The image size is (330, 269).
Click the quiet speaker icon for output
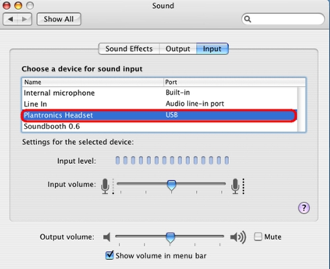[x=107, y=237]
